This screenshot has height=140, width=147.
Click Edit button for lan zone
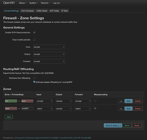[129, 101]
